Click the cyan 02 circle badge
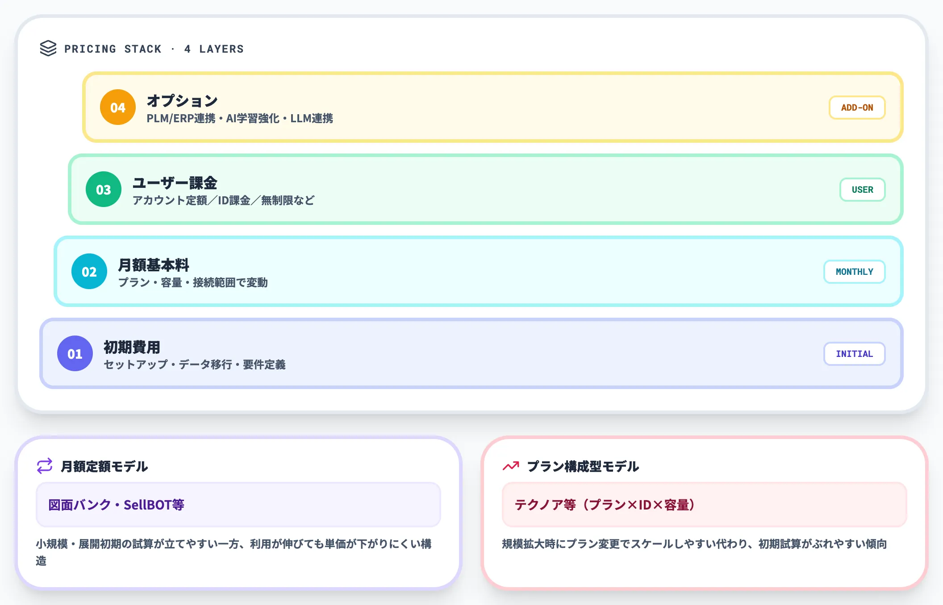The height and width of the screenshot is (605, 943). pyautogui.click(x=89, y=271)
